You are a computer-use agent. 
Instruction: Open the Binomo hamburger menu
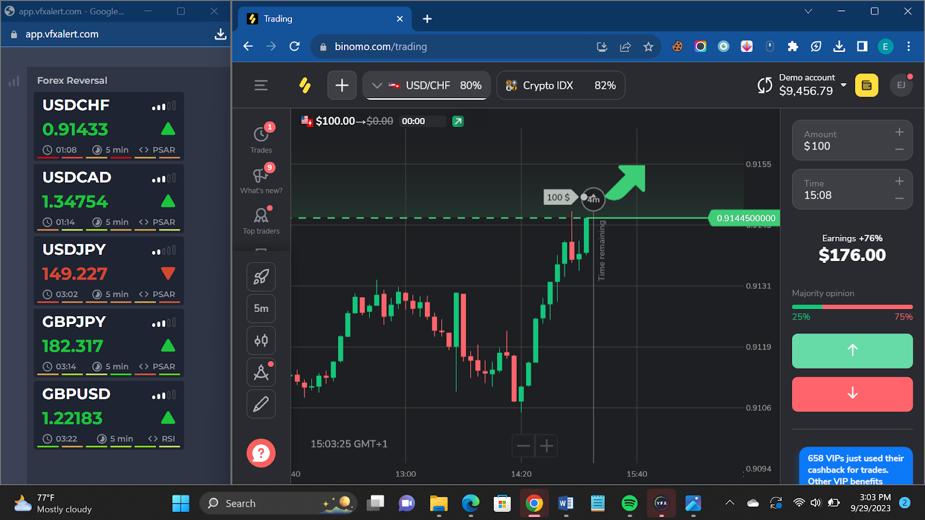(x=261, y=86)
